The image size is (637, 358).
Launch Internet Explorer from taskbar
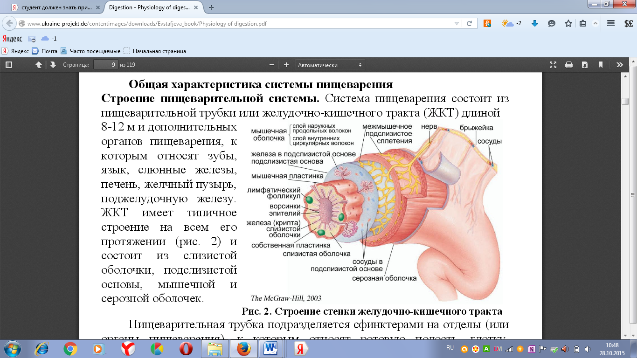point(42,349)
